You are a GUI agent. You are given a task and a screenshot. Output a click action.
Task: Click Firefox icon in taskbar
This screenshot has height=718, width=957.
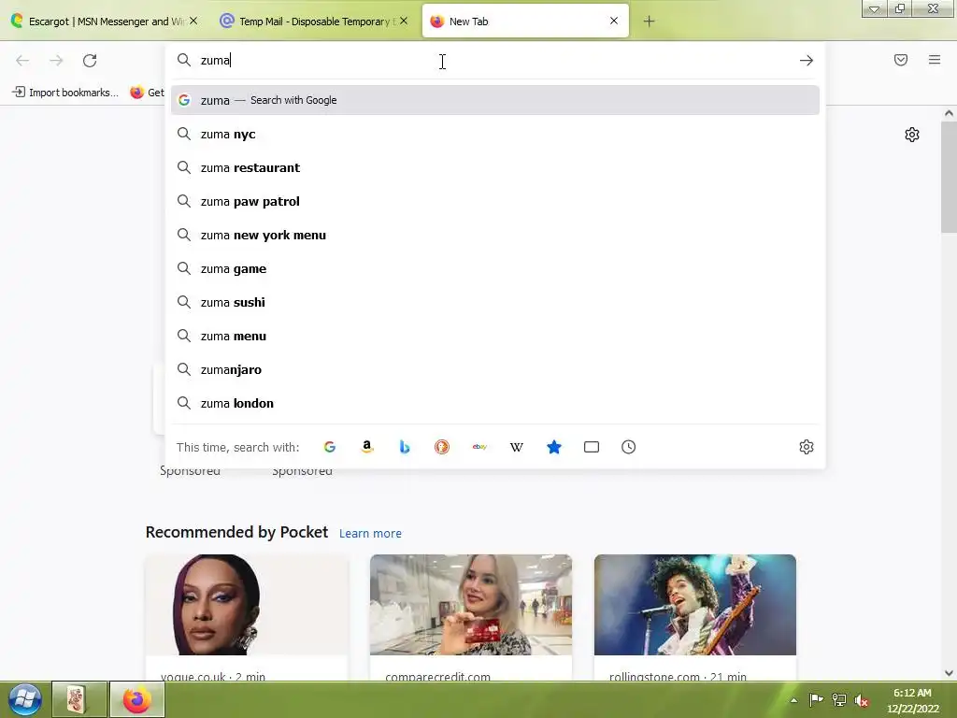point(136,699)
